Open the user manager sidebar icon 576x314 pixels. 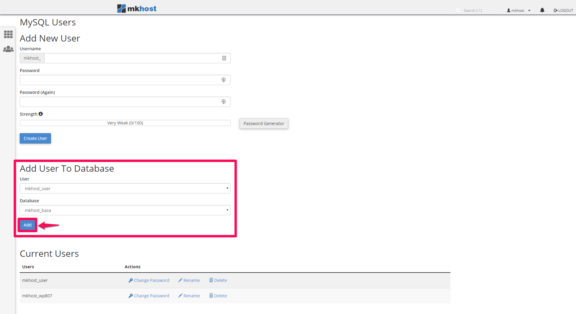[x=8, y=49]
